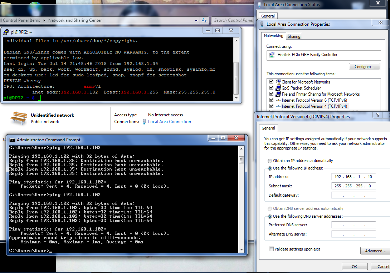Click the Local Area Connection network icon
The image size is (390, 273).
coord(144,122)
